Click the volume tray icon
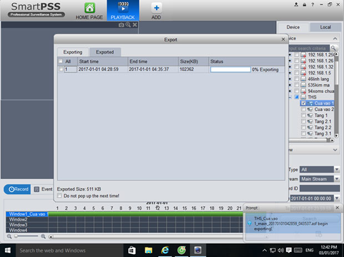The width and height of the screenshot is (344, 257). [281, 250]
